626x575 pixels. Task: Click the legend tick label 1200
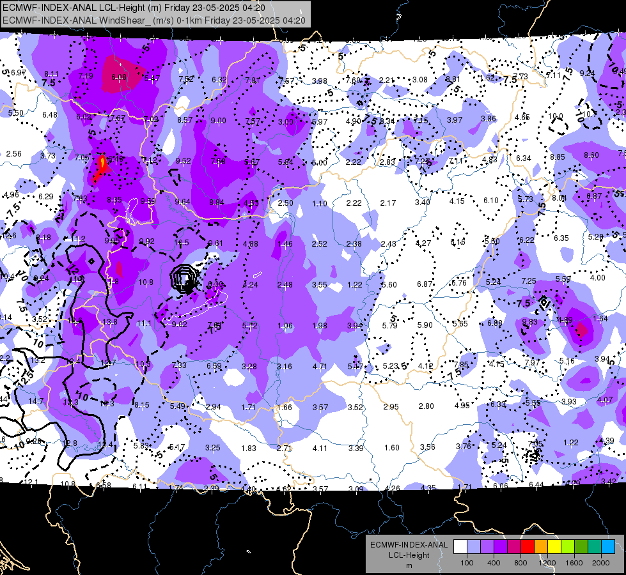[547, 563]
